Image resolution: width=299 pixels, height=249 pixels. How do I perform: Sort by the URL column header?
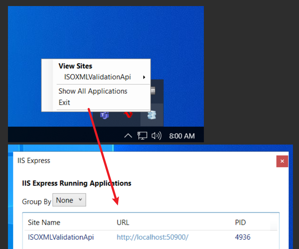click(x=123, y=223)
